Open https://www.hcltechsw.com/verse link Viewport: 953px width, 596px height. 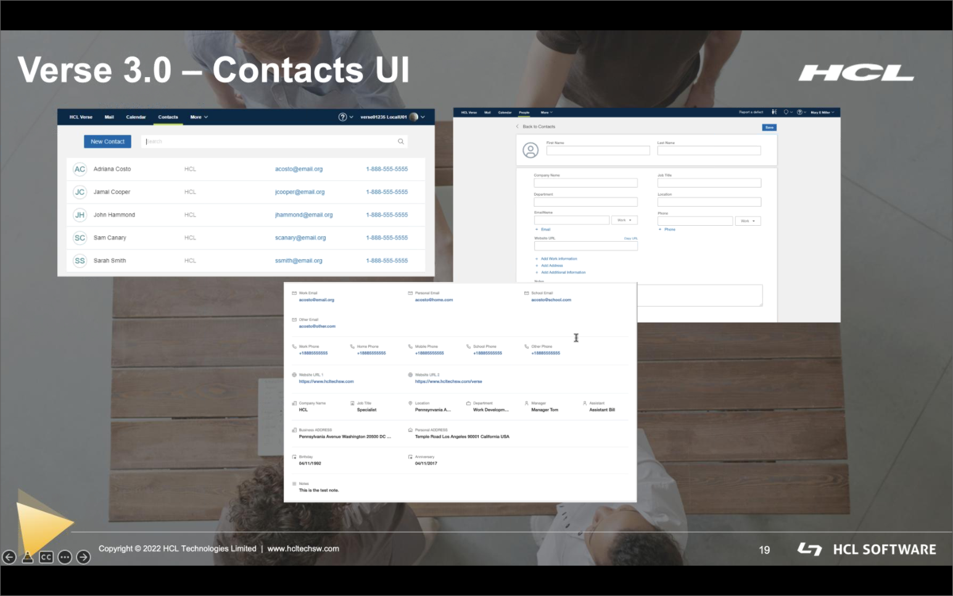pos(448,382)
